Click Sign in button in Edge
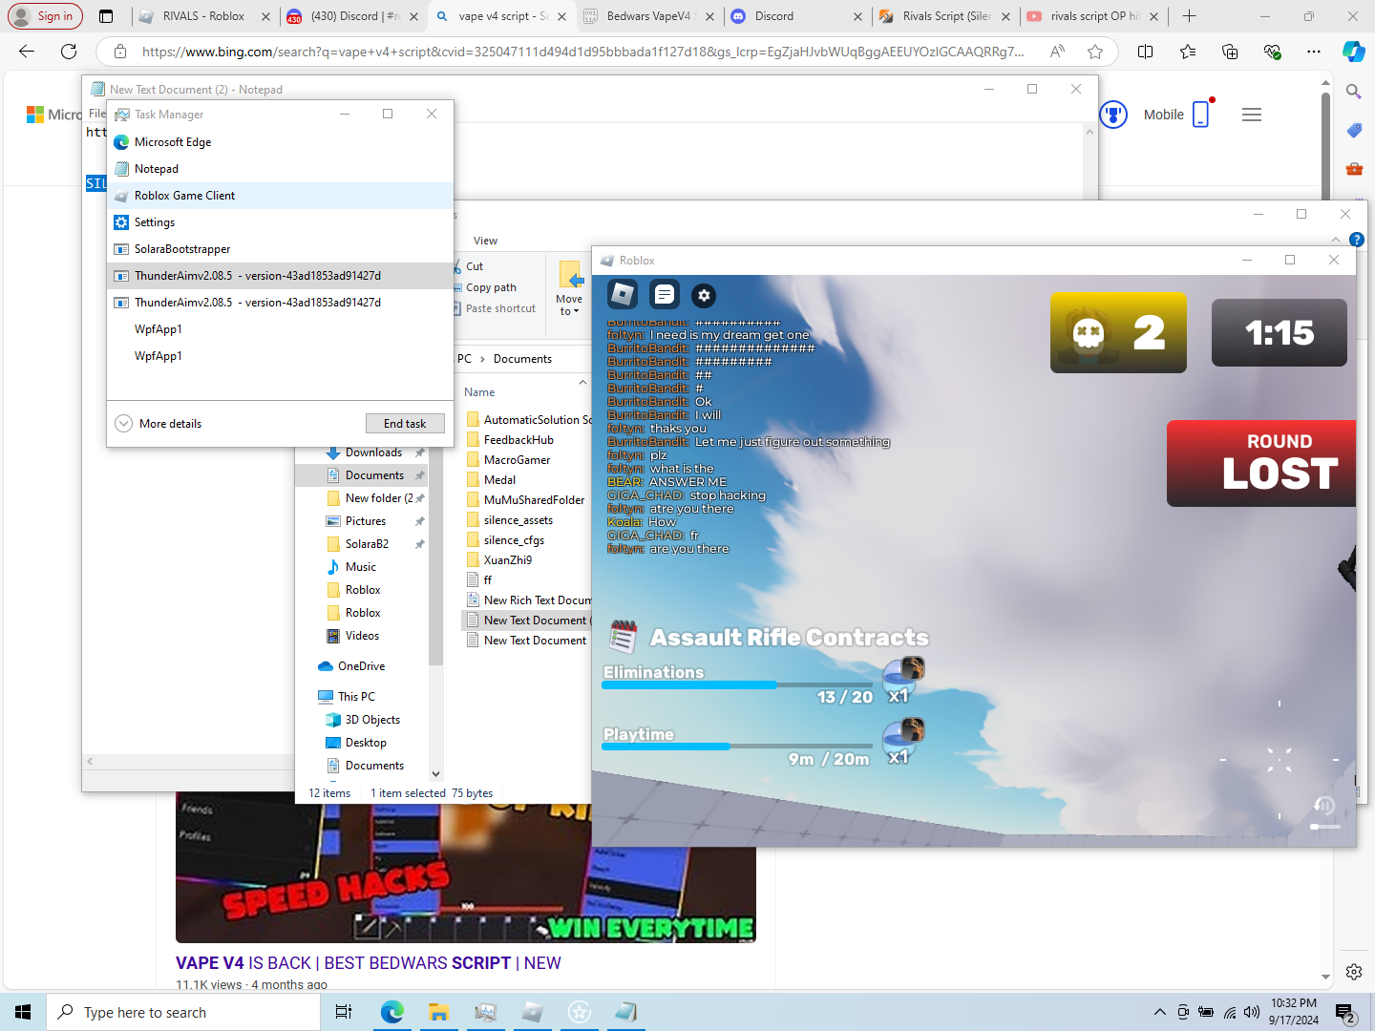The image size is (1375, 1031). pos(45,16)
